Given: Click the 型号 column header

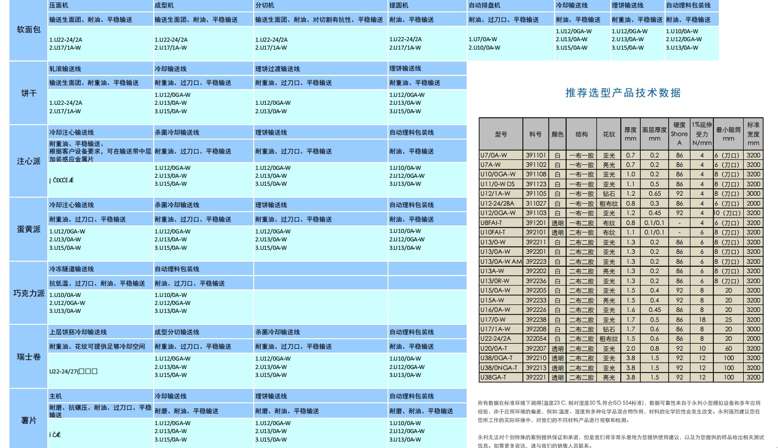Looking at the screenshot, I should (500, 134).
